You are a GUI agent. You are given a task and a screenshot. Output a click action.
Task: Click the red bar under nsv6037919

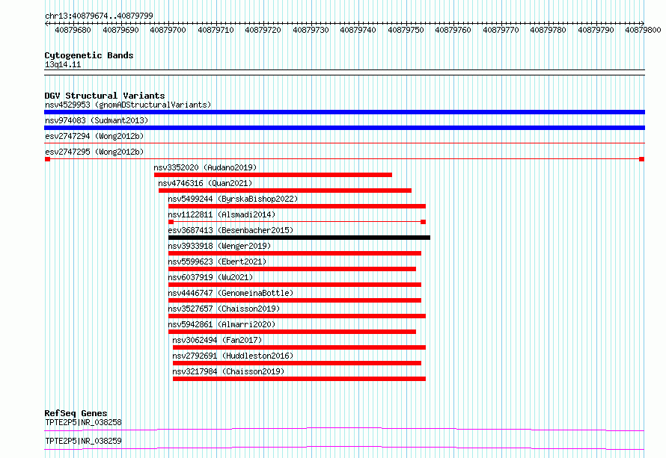click(295, 285)
